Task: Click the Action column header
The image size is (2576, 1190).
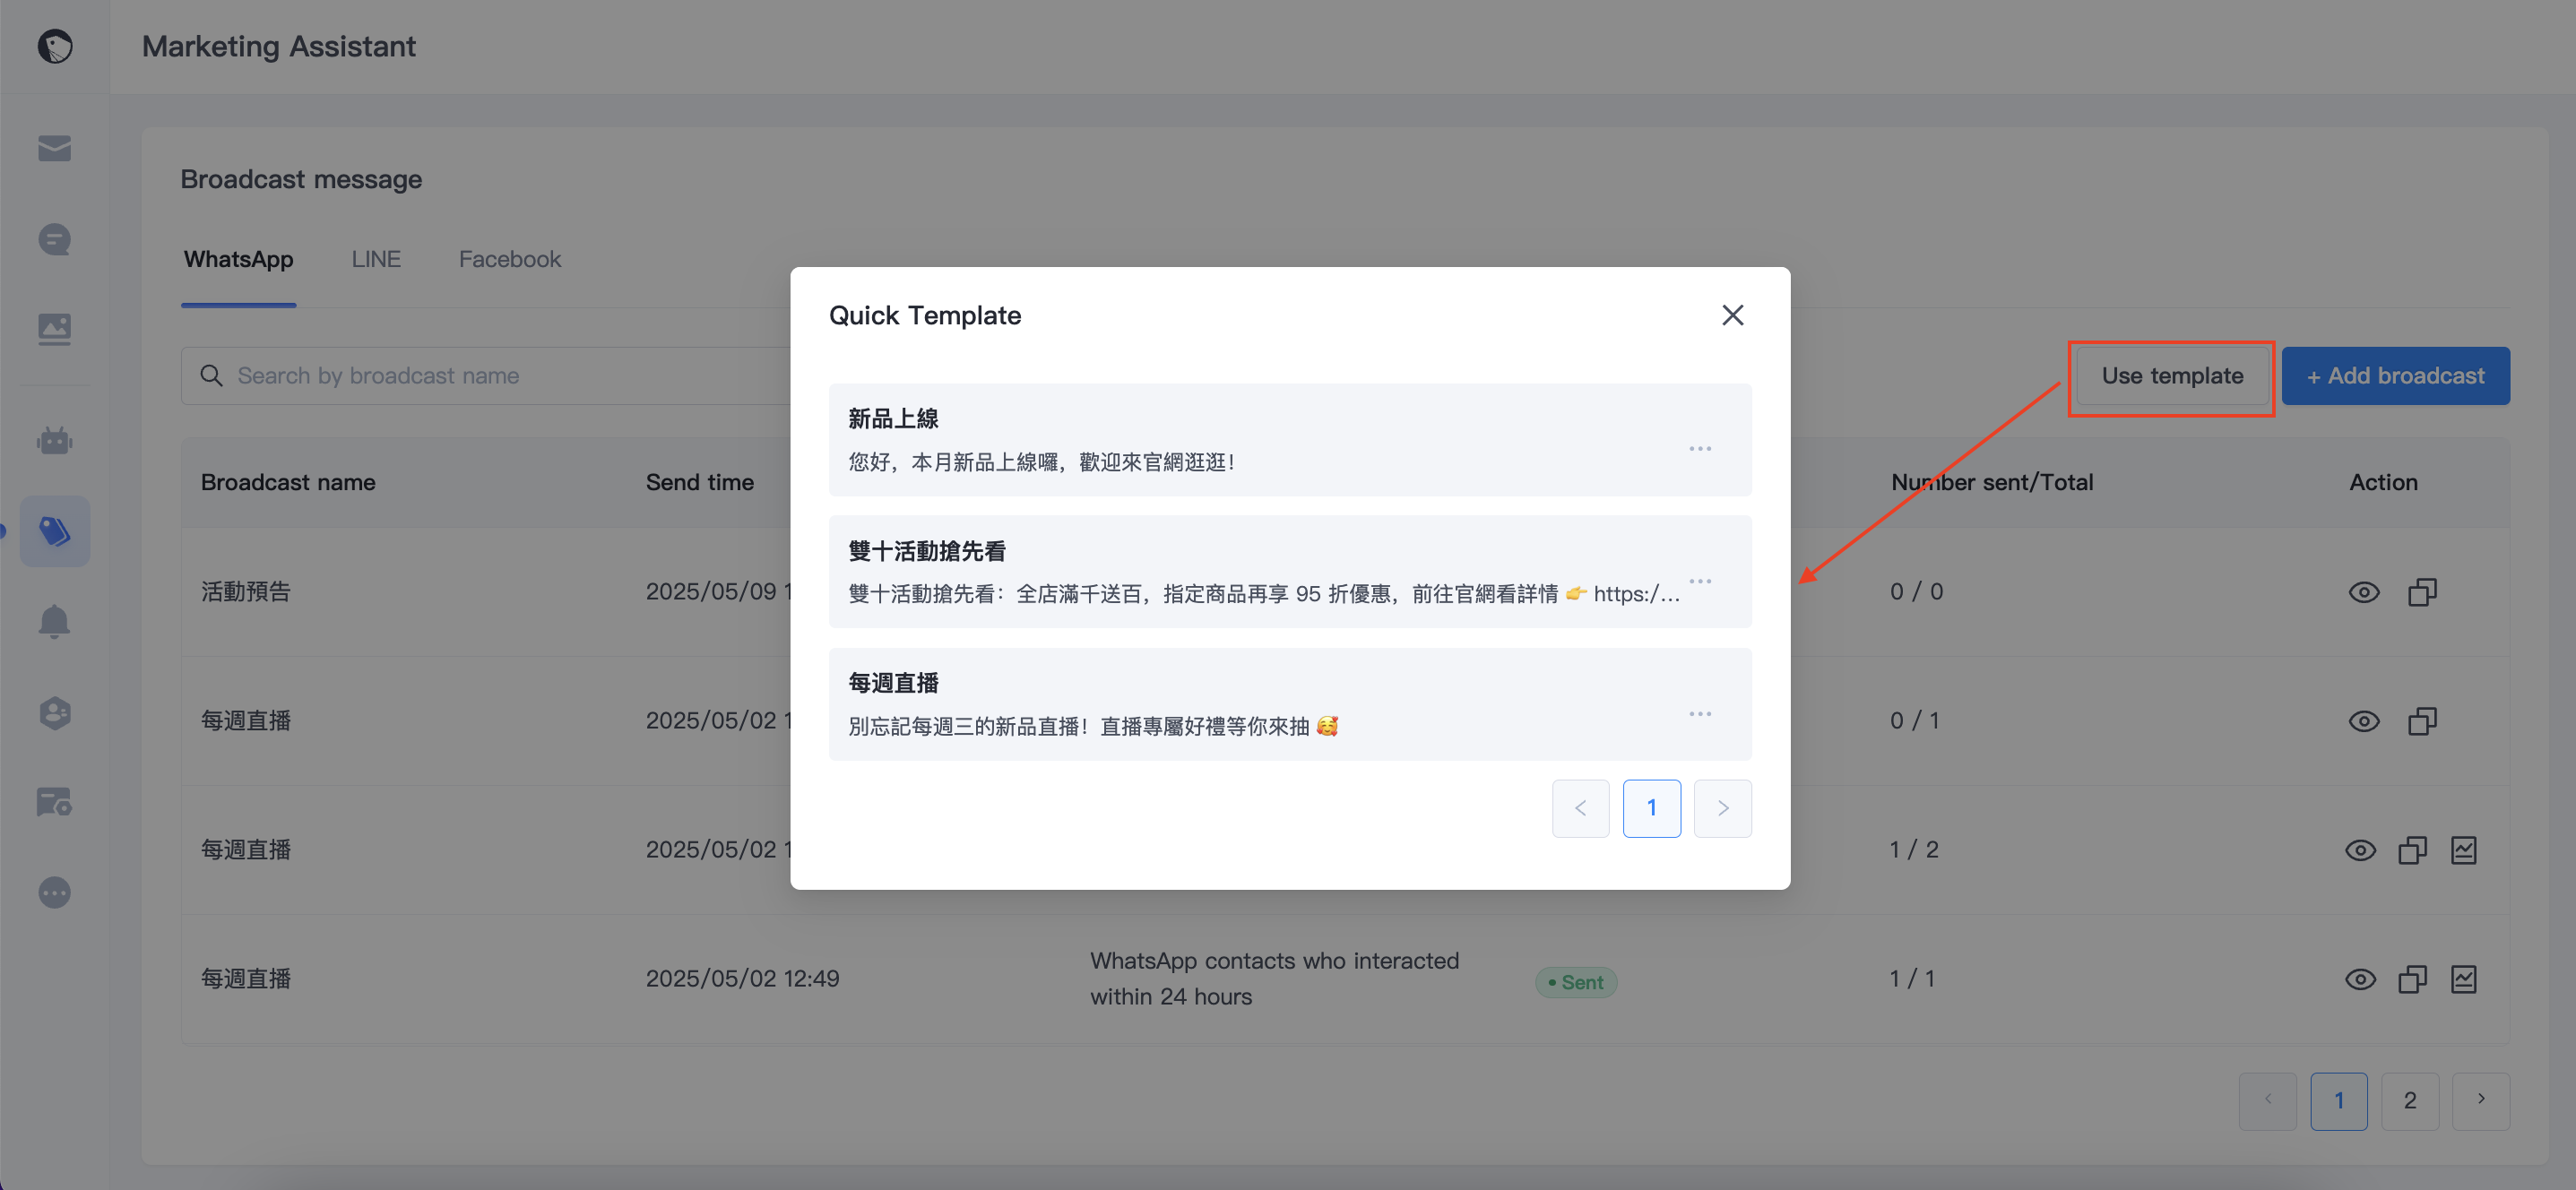Action: (x=2383, y=482)
